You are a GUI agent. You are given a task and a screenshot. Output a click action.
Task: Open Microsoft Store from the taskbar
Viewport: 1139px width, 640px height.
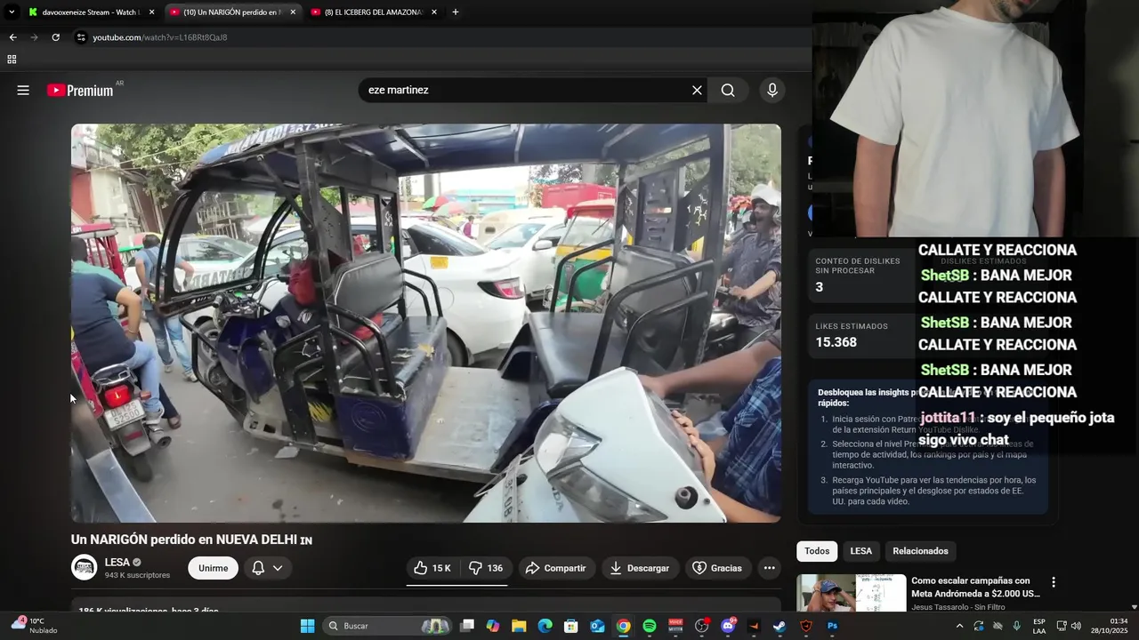(571, 626)
